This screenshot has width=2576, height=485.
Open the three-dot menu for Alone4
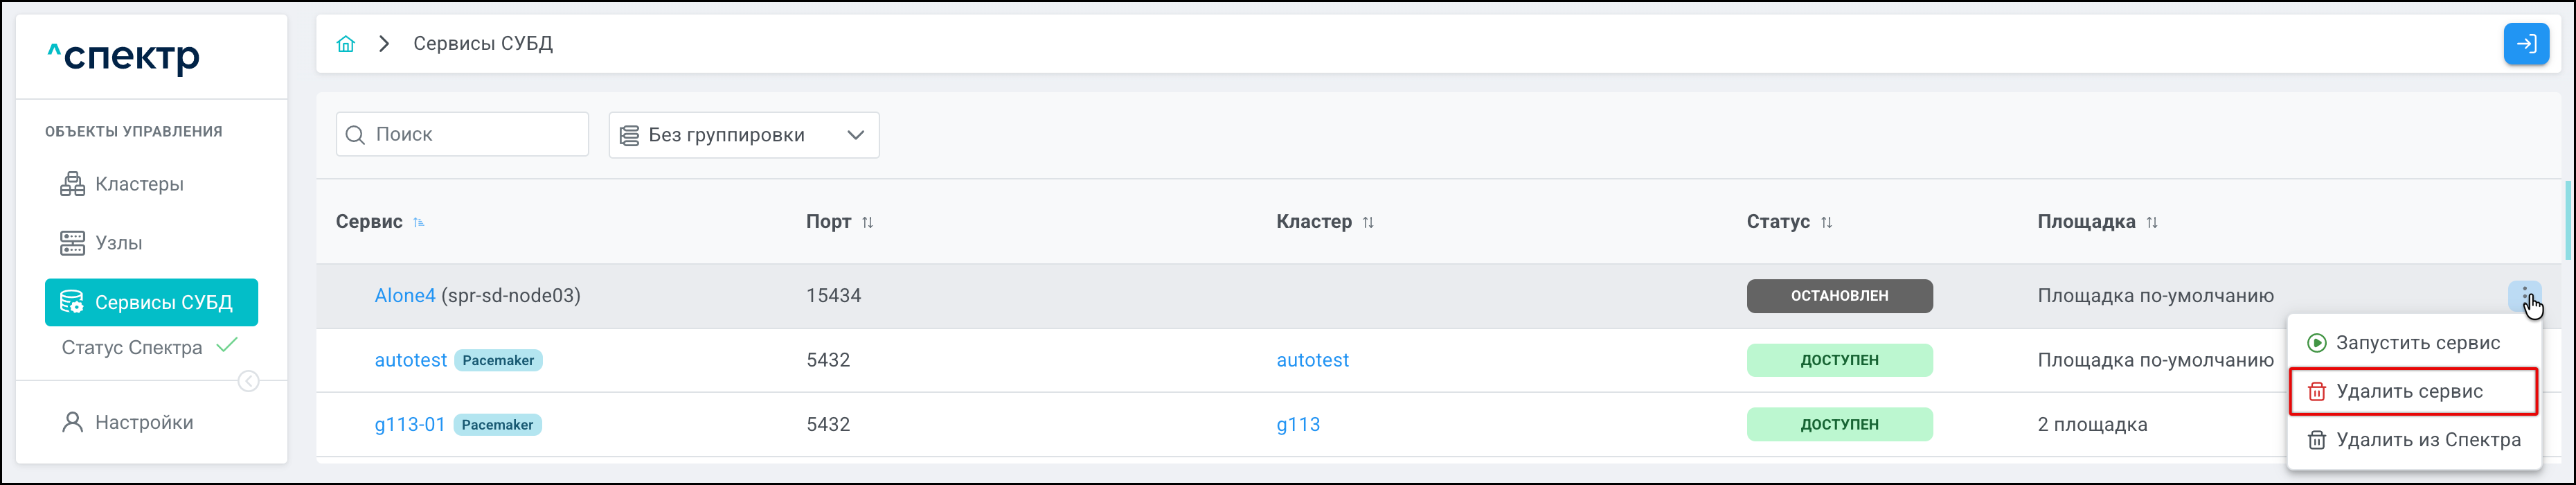(x=2524, y=295)
